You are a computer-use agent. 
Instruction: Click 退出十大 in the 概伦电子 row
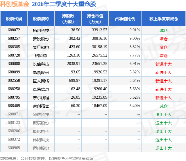point(163,131)
